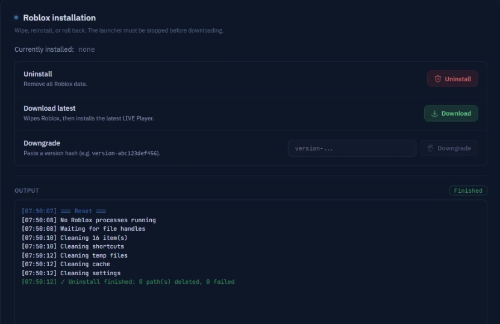The width and height of the screenshot is (500, 324).
Task: Click the 'Paste a version hash' hint text
Action: 92,153
